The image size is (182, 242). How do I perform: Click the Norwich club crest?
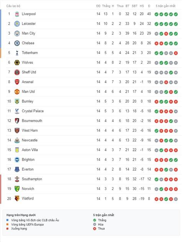17,189
